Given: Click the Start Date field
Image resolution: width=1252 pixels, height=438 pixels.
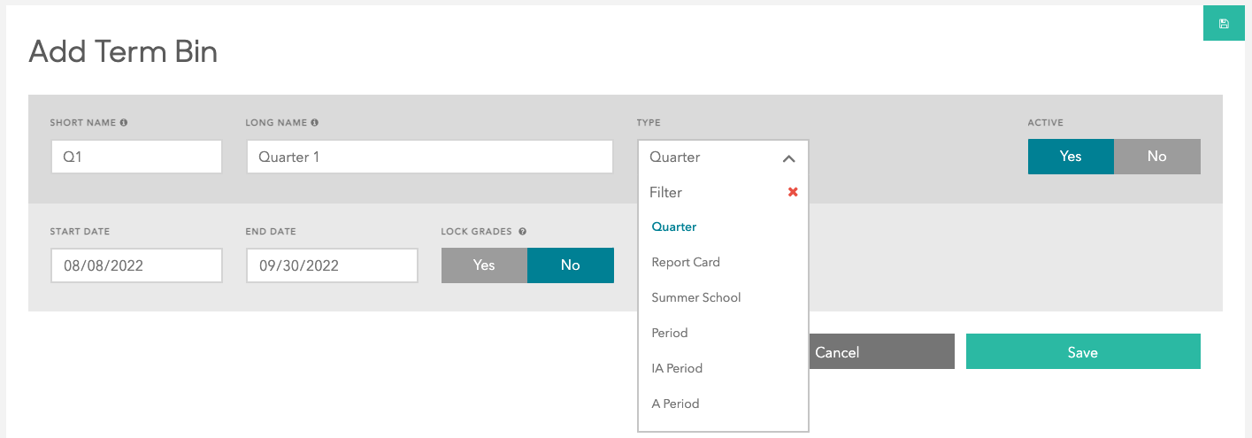Looking at the screenshot, I should (x=136, y=265).
